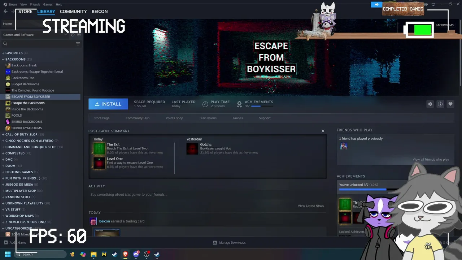Open the Guides link
The width and height of the screenshot is (462, 260).
coord(237,118)
